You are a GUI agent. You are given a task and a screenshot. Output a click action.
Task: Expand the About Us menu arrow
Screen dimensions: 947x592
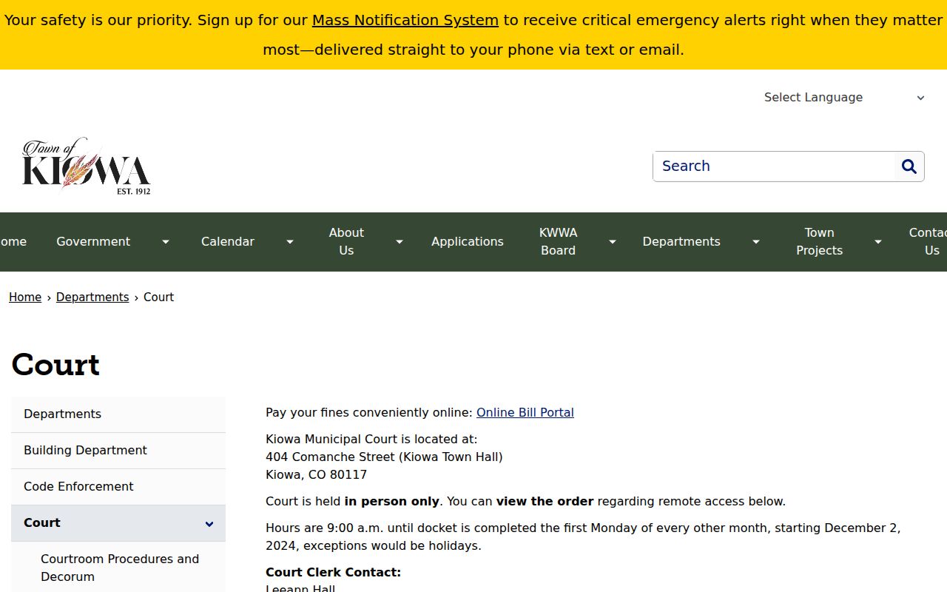pyautogui.click(x=400, y=242)
